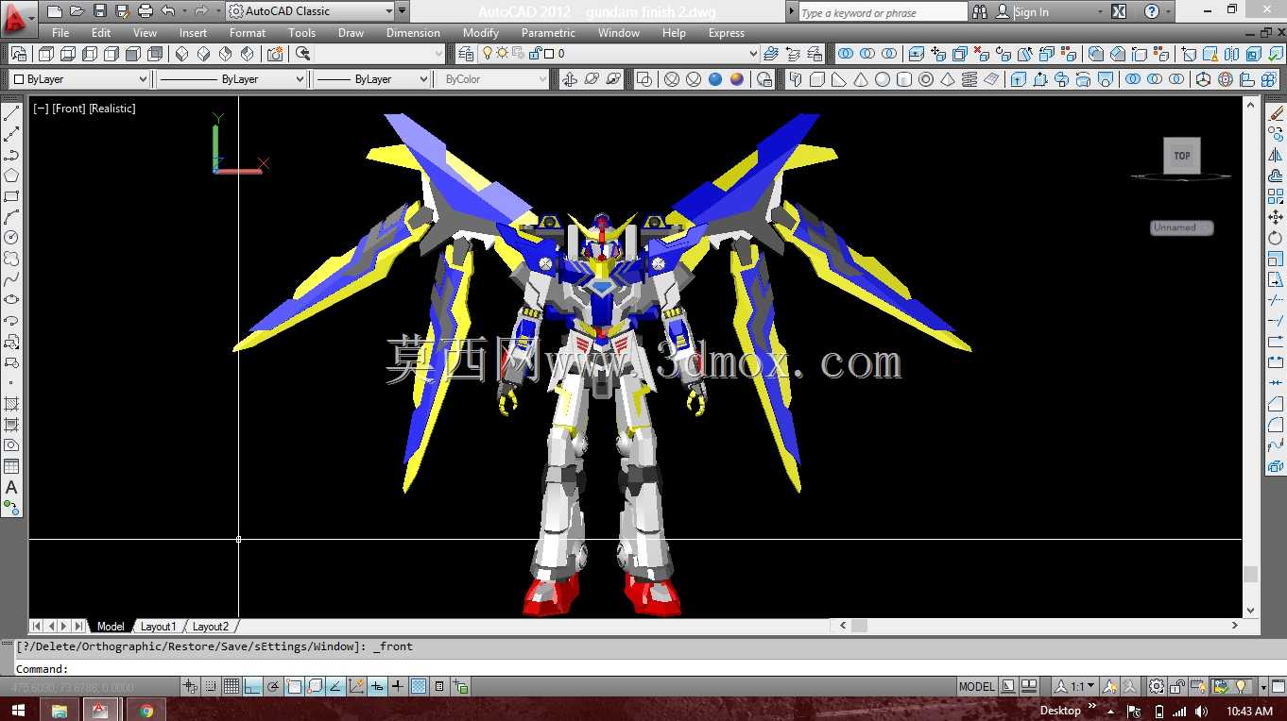Viewport: 1287px width, 721px height.
Task: Activate the Extrude tool
Action: coord(1019,79)
